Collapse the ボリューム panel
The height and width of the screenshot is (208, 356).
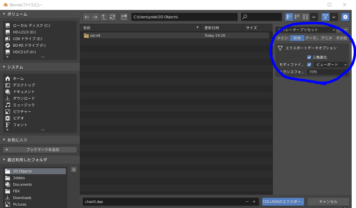tap(4, 14)
